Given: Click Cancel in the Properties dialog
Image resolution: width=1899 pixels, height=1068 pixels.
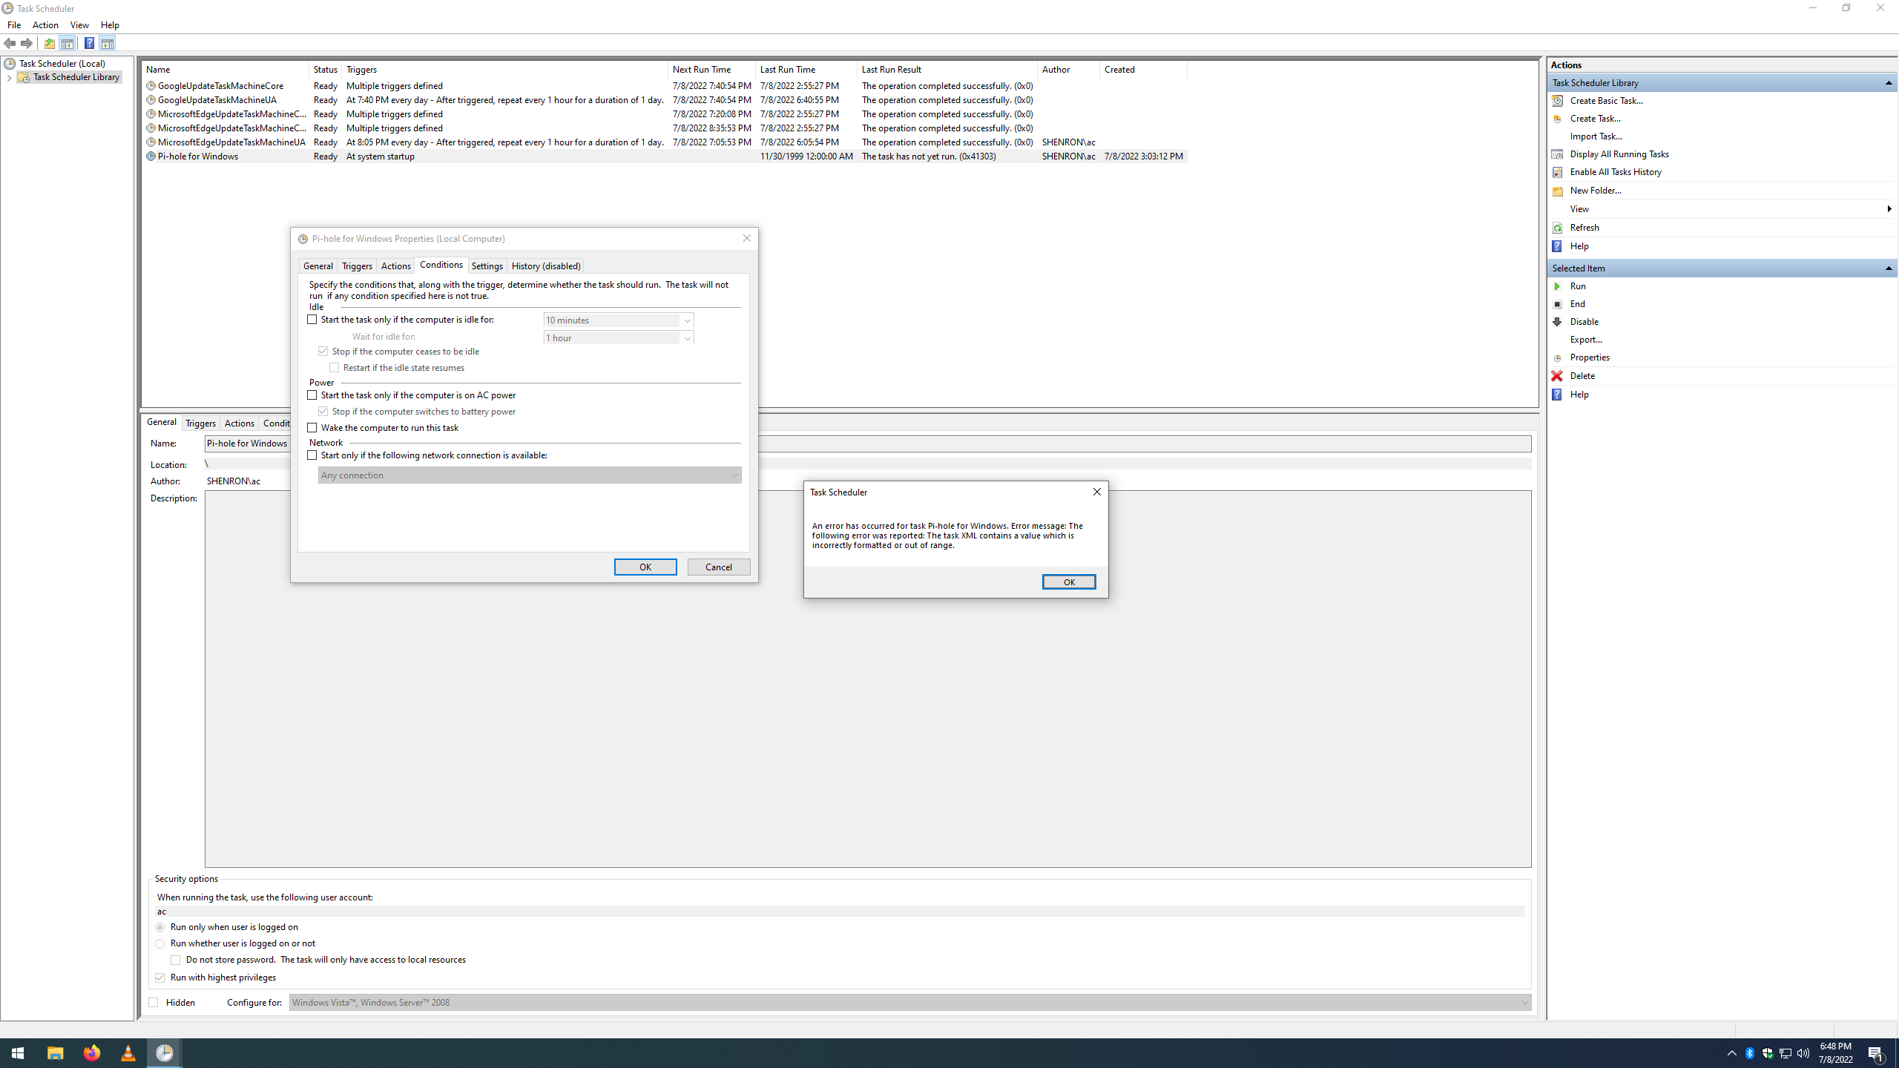Looking at the screenshot, I should 717,567.
